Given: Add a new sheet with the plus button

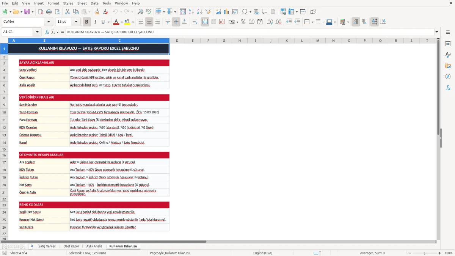Looking at the screenshot, I should [x=31, y=246].
